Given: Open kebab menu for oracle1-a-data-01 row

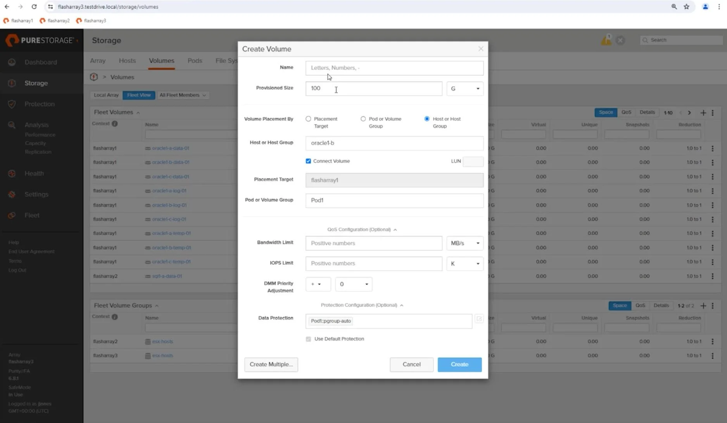Looking at the screenshot, I should [713, 148].
